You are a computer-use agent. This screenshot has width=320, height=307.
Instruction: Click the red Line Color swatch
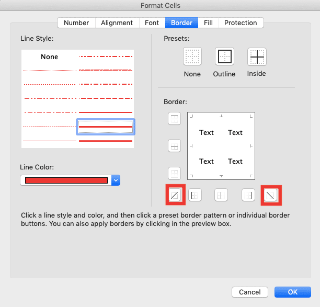[66, 180]
